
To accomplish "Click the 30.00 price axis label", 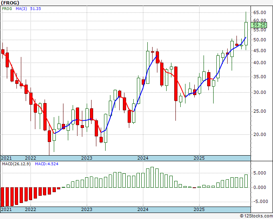I will point(260,92).
